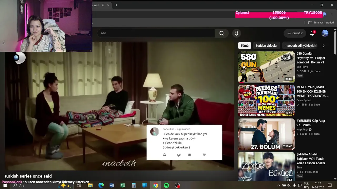Open the Windows notification center icon
This screenshot has width=337, height=189.
(330, 185)
